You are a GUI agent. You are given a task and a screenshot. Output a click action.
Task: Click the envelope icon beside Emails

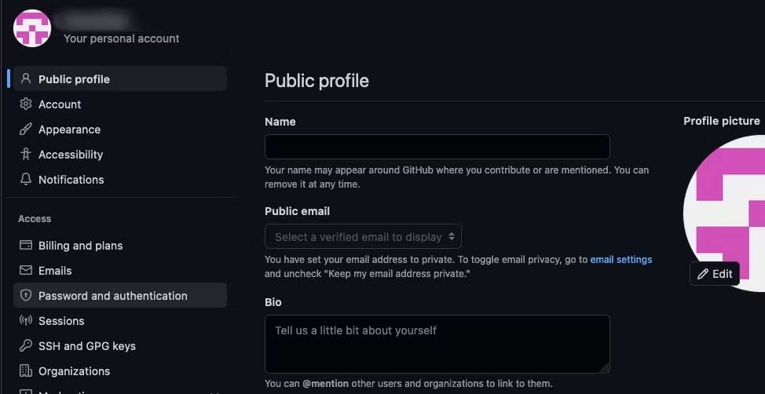pos(26,270)
